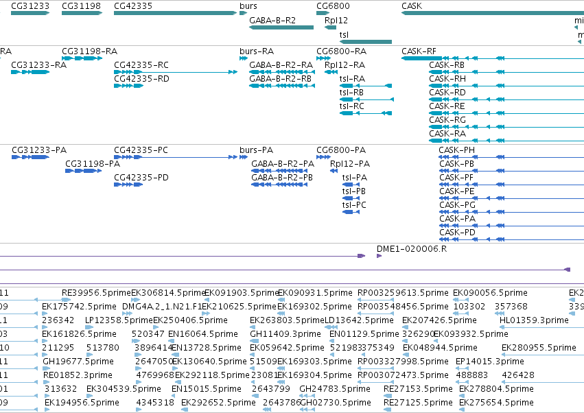Click the CG31198-RA transcript label
The height and width of the screenshot is (413, 584).
coord(89,51)
